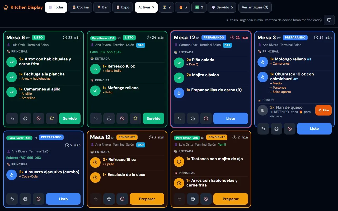Cancel the Para llevar A16 order
The width and height of the screenshot is (338, 211).
coord(206,199)
